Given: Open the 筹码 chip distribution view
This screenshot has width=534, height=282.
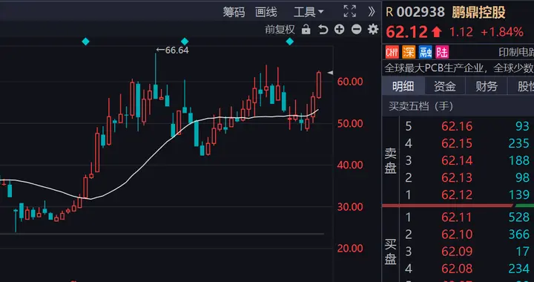Looking at the screenshot, I should pyautogui.click(x=234, y=13).
